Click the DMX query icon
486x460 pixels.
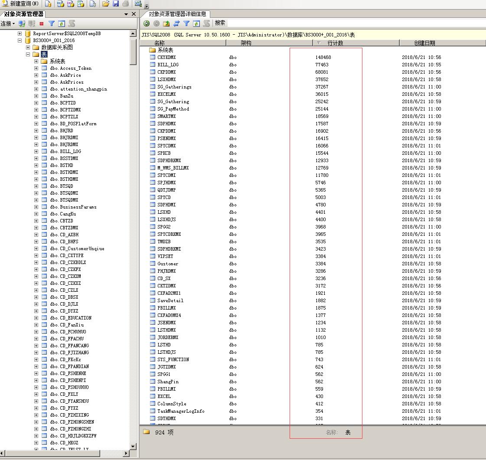click(71, 4)
